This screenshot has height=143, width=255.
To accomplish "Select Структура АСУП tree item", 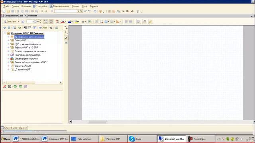I will pos(23,66).
